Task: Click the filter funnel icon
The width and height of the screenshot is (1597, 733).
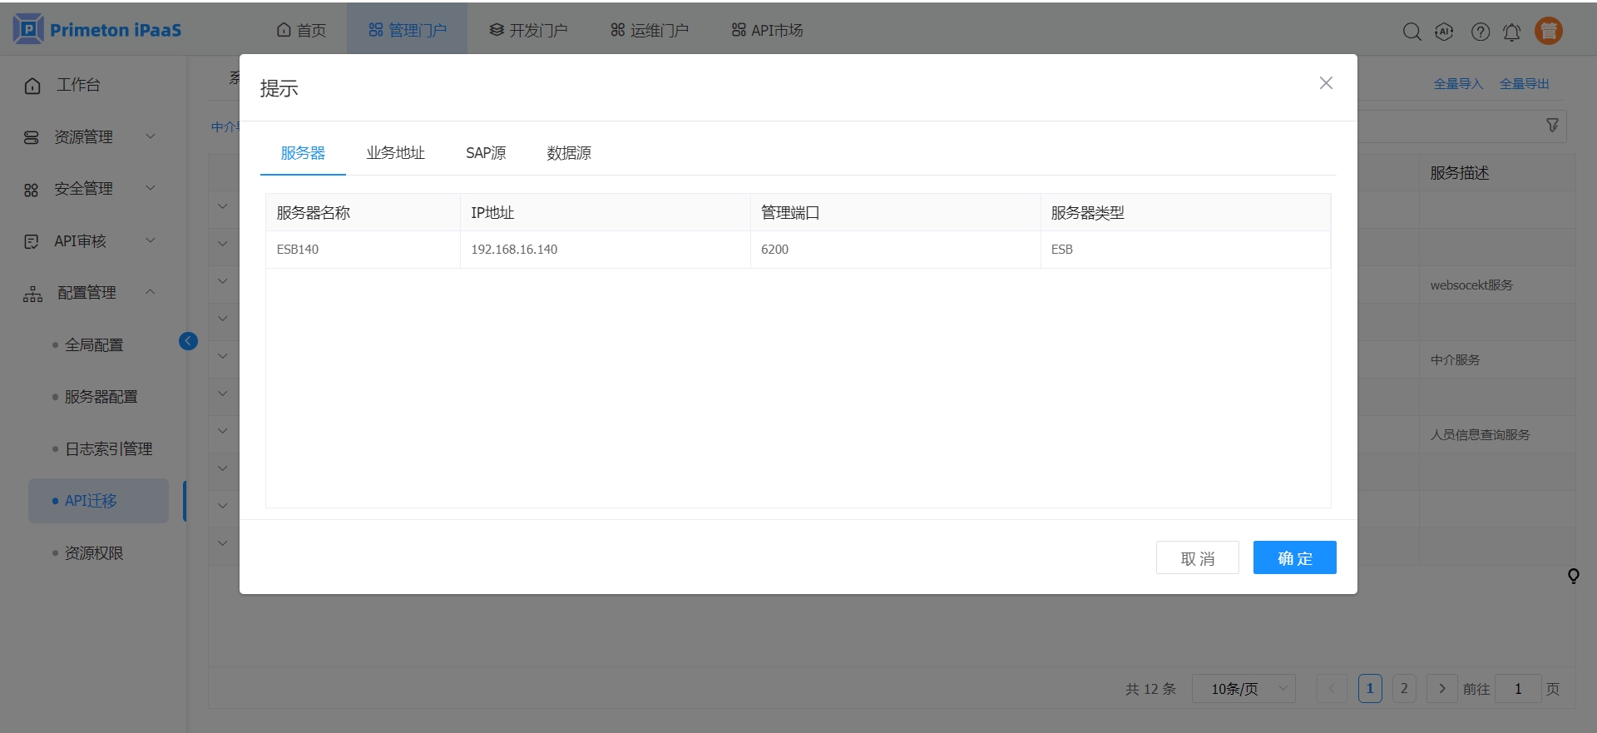Action: [1552, 125]
